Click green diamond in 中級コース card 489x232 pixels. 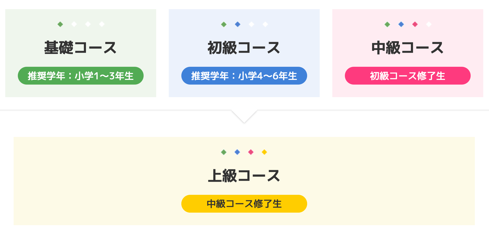tap(387, 24)
